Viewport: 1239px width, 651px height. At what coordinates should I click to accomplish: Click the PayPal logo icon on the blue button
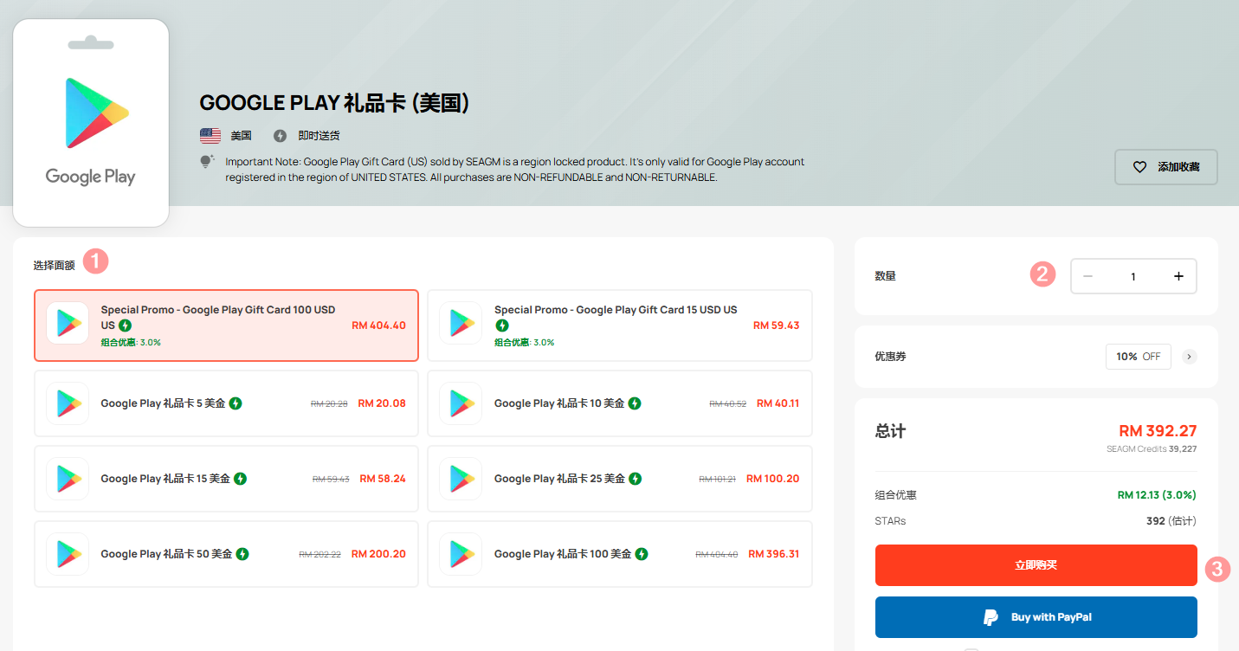(x=991, y=617)
